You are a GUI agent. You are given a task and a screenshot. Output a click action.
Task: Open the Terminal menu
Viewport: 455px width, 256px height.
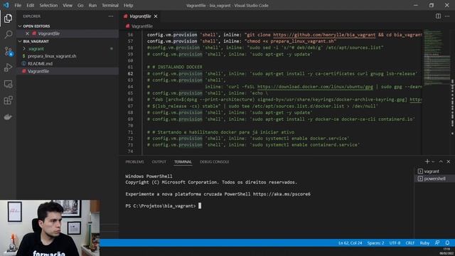(110, 5)
